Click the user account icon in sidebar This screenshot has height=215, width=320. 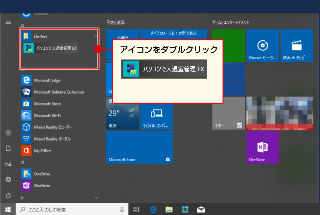click(8, 132)
